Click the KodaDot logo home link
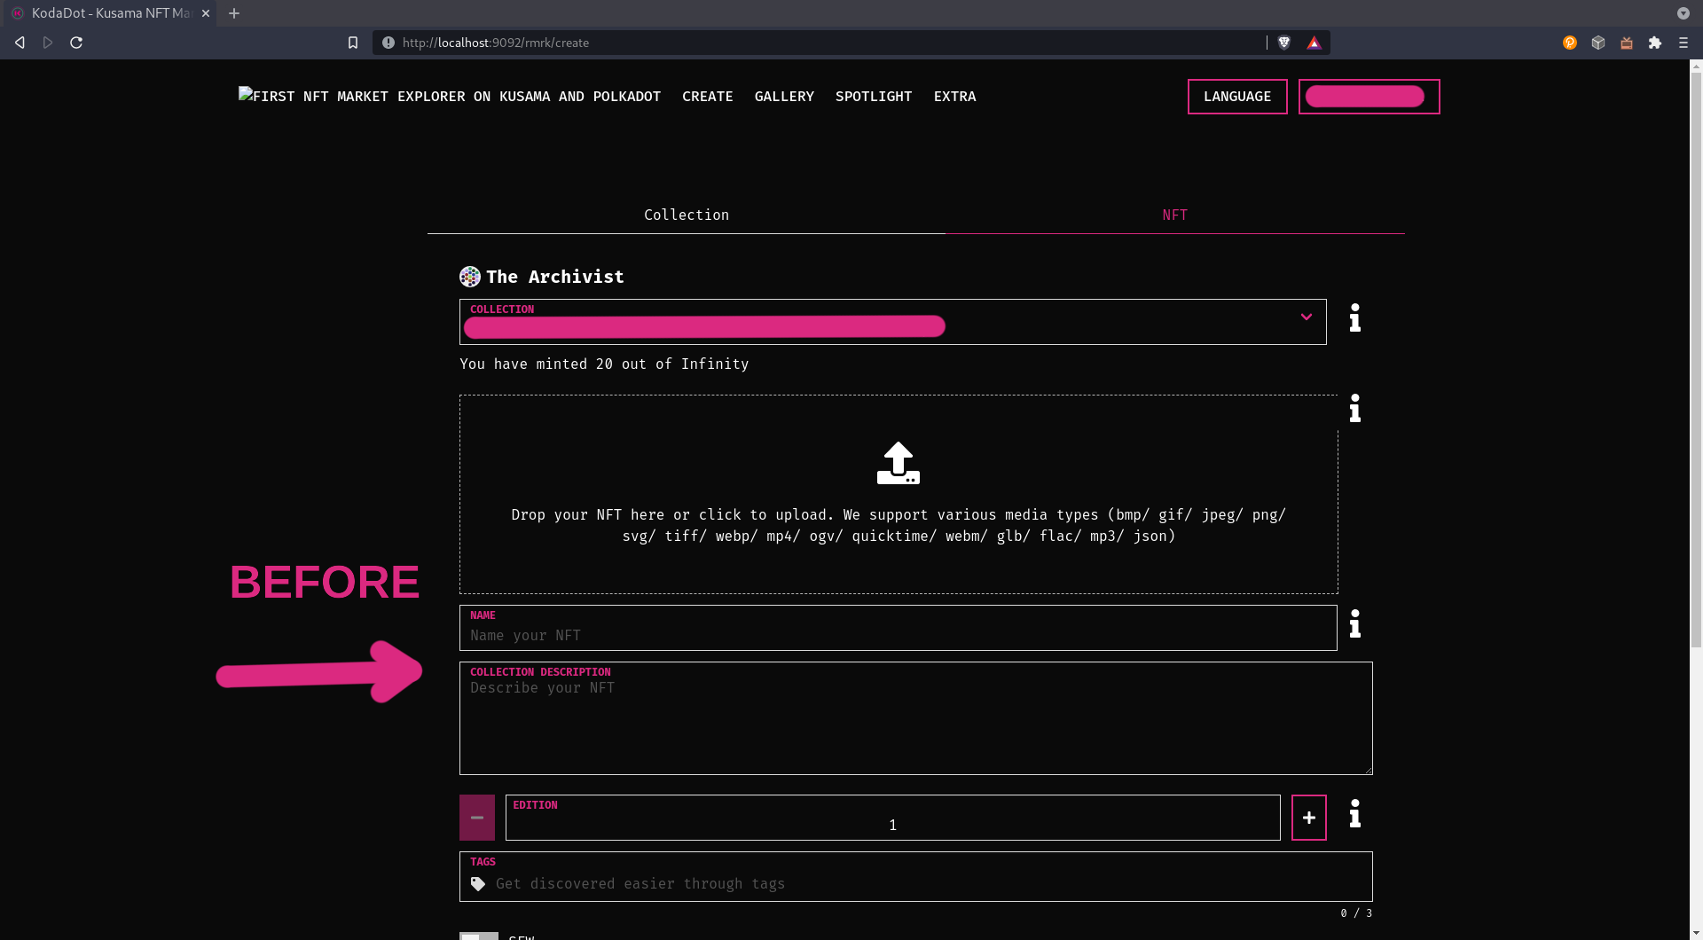Image resolution: width=1703 pixels, height=940 pixels. 450,96
